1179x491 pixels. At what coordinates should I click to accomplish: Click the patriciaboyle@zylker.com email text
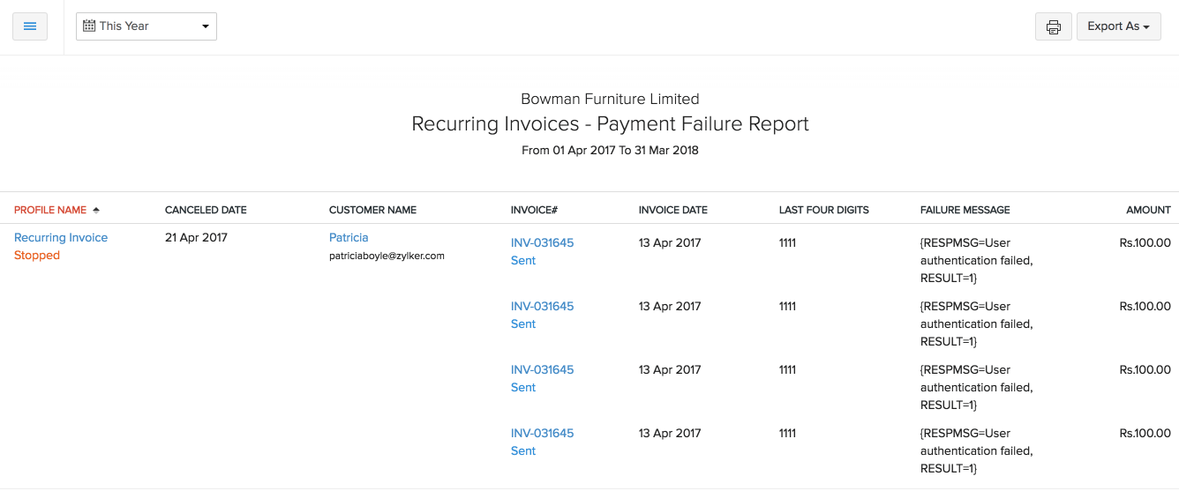(x=387, y=257)
